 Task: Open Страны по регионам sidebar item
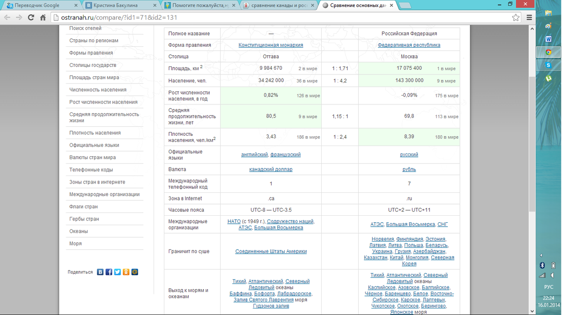(94, 41)
